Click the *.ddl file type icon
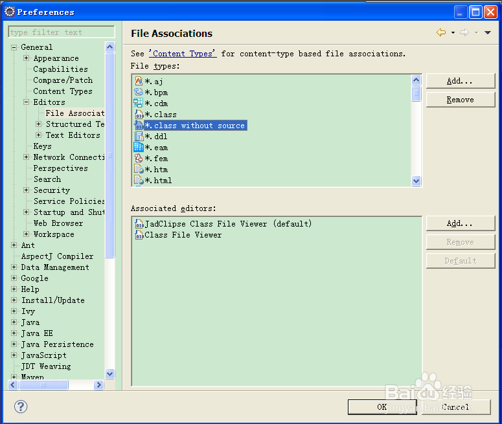502x424 pixels. 139,136
